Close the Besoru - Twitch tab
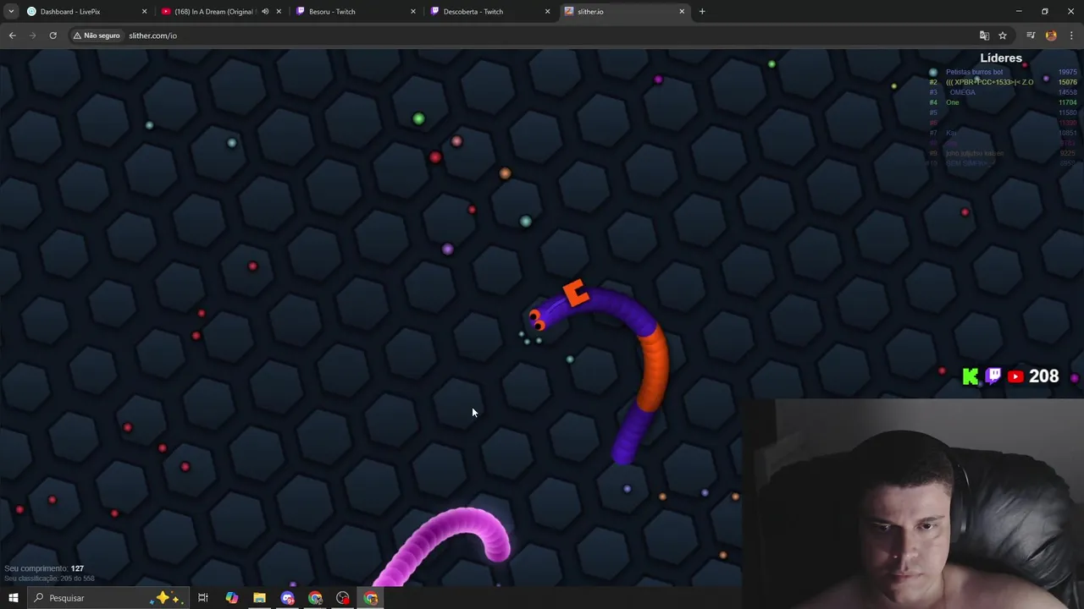Viewport: 1084px width, 609px height. click(413, 12)
